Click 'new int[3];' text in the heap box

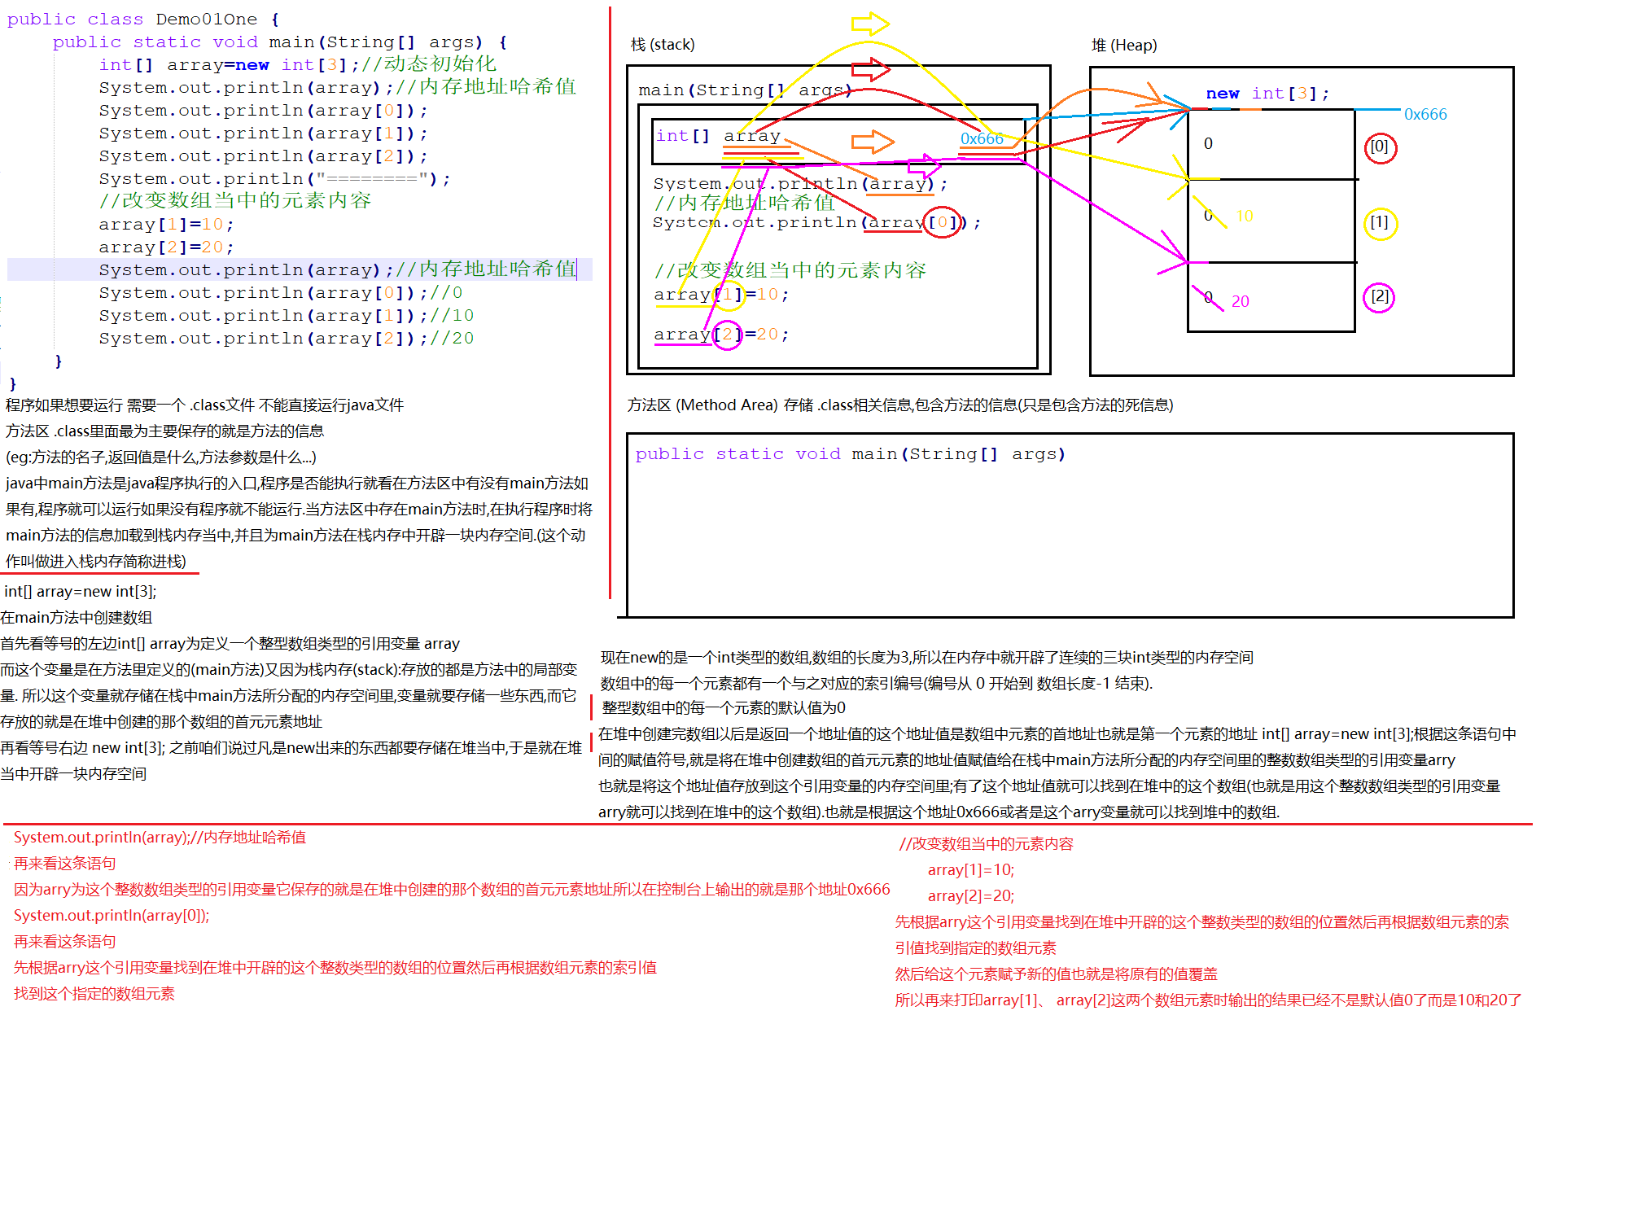pos(1267,94)
